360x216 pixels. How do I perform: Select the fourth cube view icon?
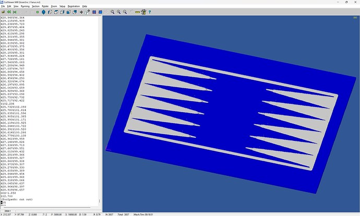click(x=62, y=12)
